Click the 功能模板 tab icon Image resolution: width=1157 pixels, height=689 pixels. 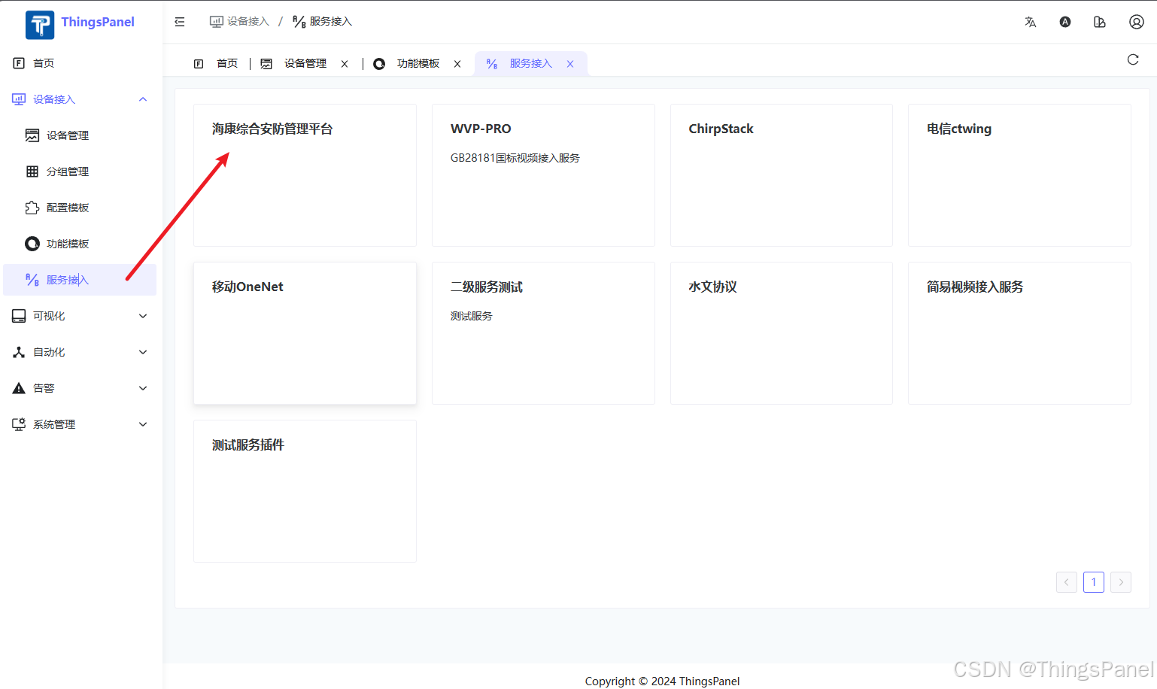379,64
